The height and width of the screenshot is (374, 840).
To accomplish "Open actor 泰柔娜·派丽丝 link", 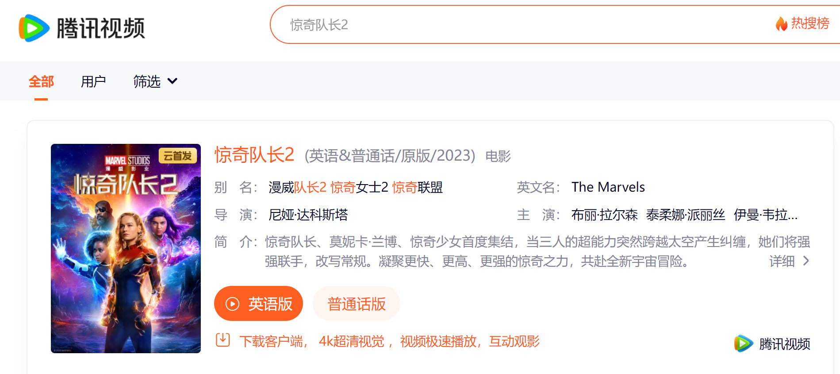I will click(685, 215).
